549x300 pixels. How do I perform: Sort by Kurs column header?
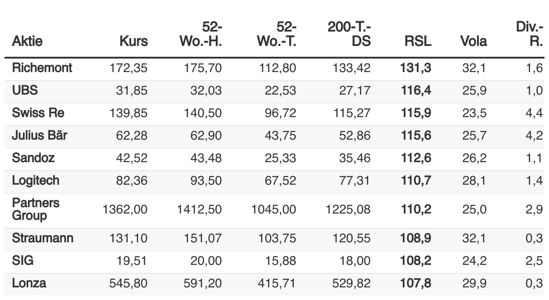[x=133, y=41]
